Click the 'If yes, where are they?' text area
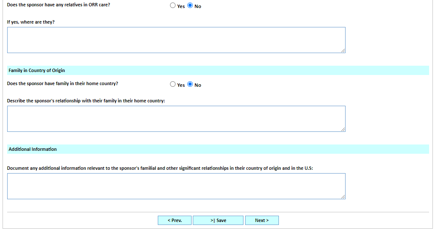This screenshot has height=230, width=435. [176, 40]
